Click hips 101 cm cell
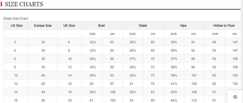 [x=194, y=75]
